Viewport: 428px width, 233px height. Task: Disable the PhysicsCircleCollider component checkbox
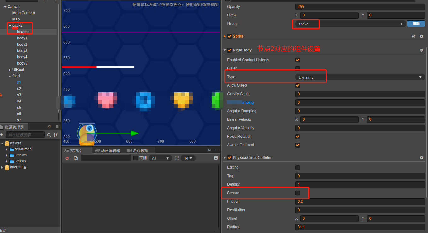[229, 158]
